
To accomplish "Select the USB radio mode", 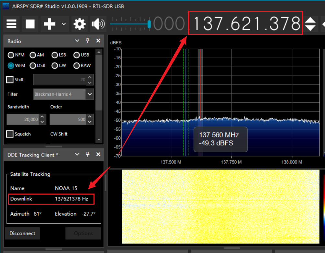I will pyautogui.click(x=77, y=55).
